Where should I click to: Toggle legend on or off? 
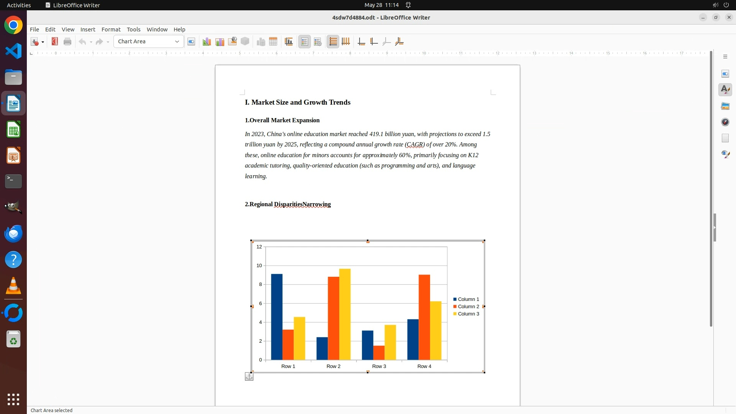(305, 41)
